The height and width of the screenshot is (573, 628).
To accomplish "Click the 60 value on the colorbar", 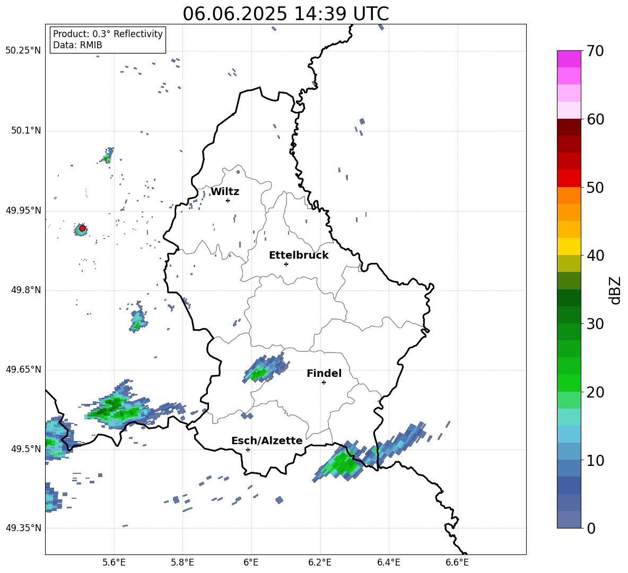I will [x=595, y=119].
